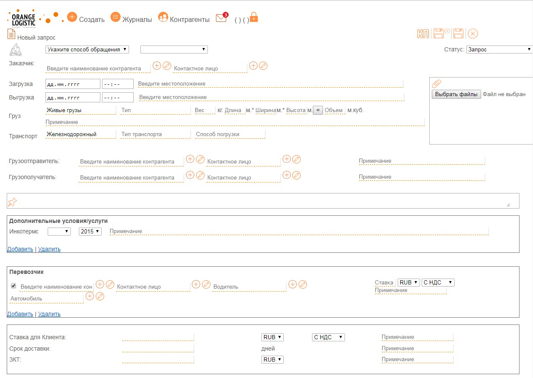The image size is (533, 378).
Task: Open the ЗКТ RUB currency dropdown
Action: 272,359
